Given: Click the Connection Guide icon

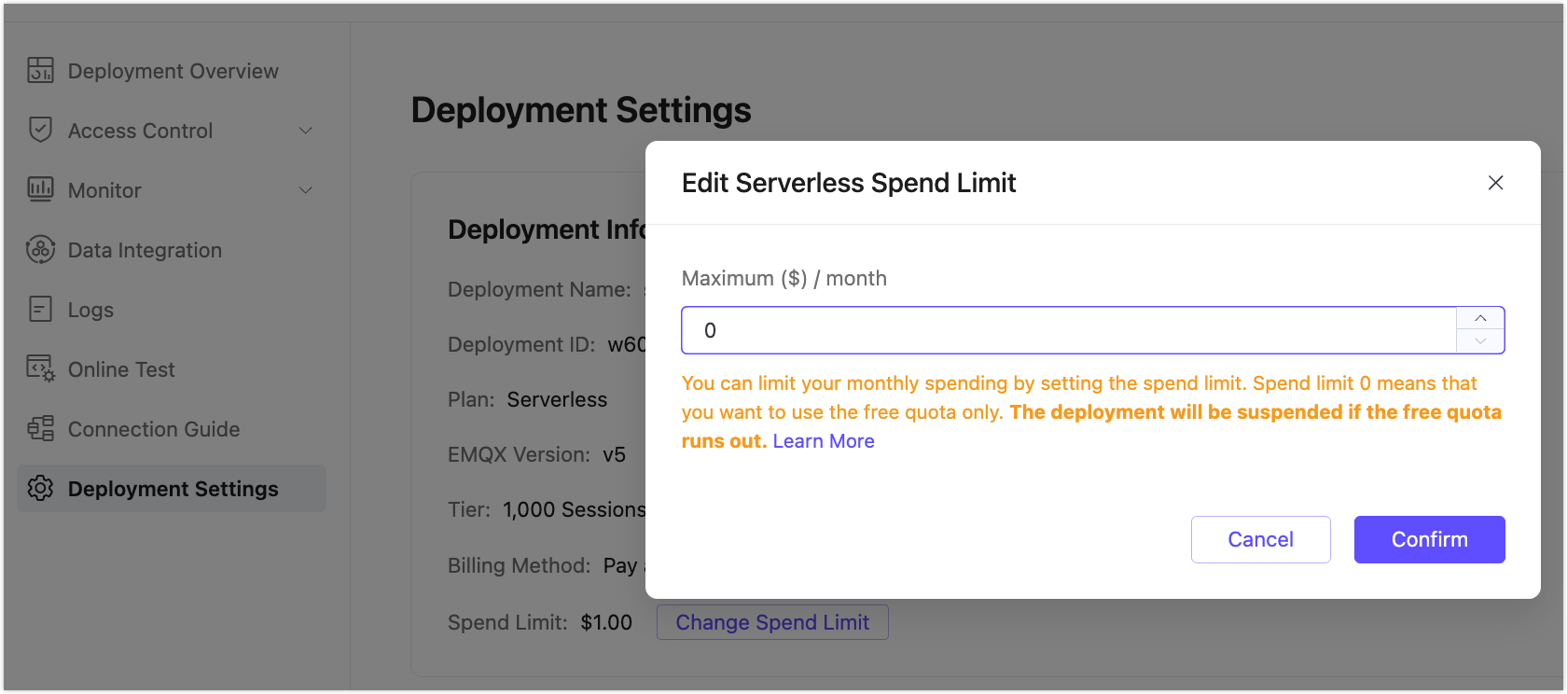Looking at the screenshot, I should point(40,428).
